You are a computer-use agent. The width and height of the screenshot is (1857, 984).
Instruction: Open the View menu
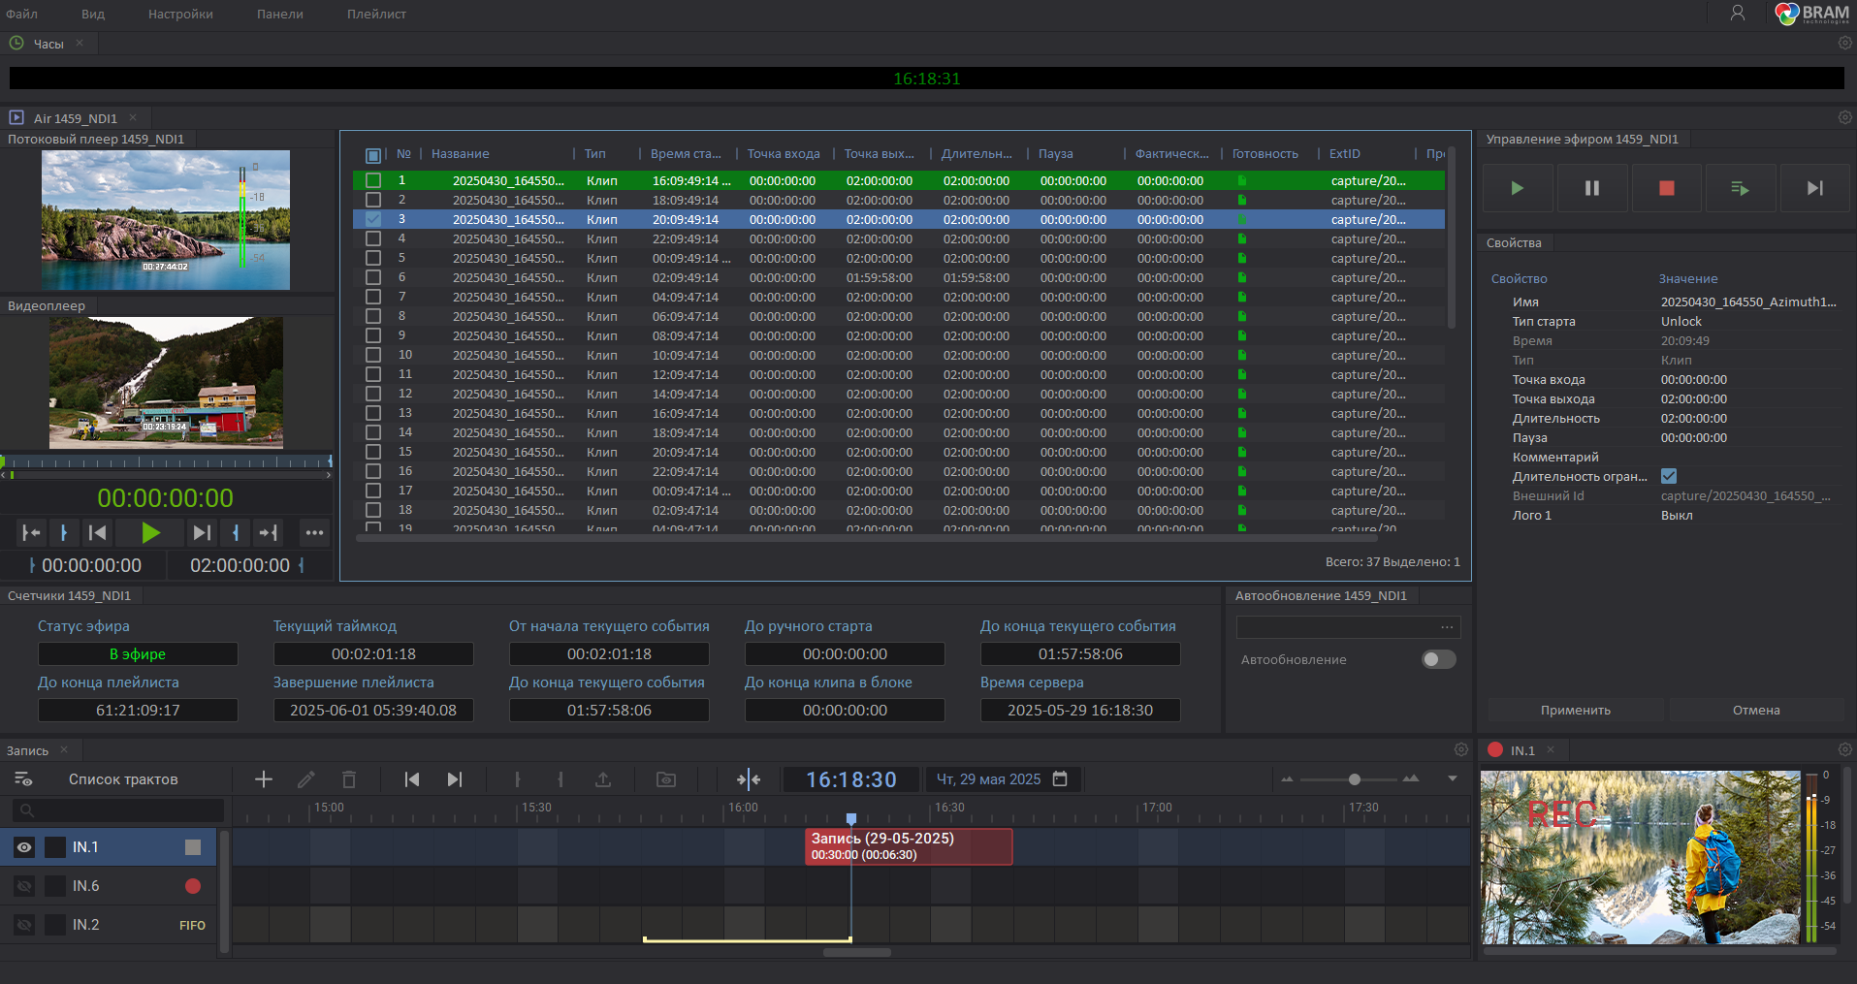coord(93,14)
